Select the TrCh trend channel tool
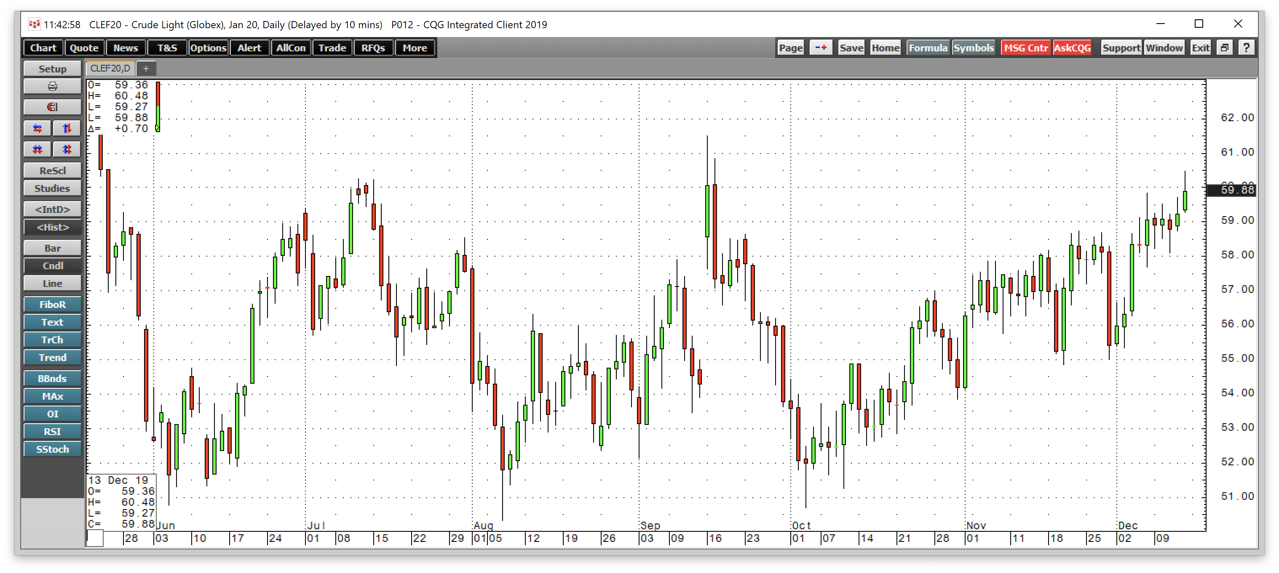1279x573 pixels. (x=52, y=340)
